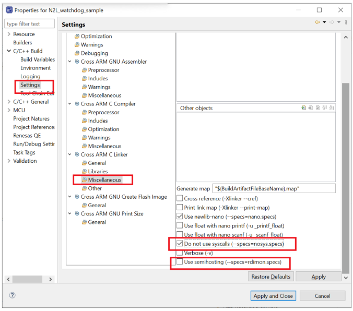
Task: Click the Other page icon under Linker
Action: [x=84, y=188]
